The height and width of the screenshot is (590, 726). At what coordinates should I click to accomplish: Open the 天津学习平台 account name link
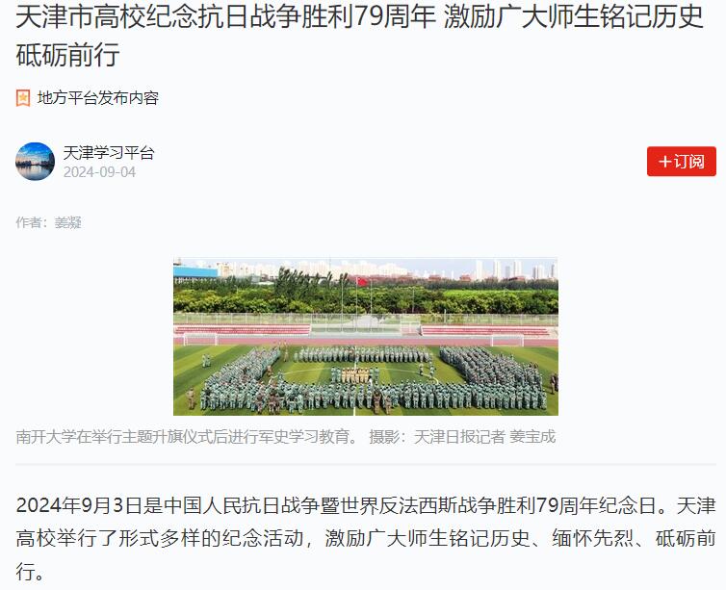coord(109,153)
